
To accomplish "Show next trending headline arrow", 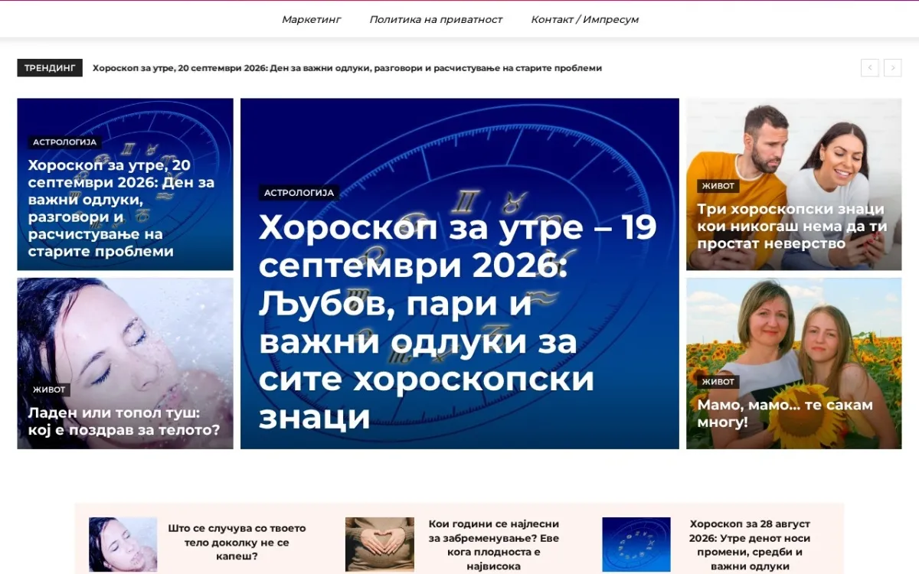I will (892, 68).
